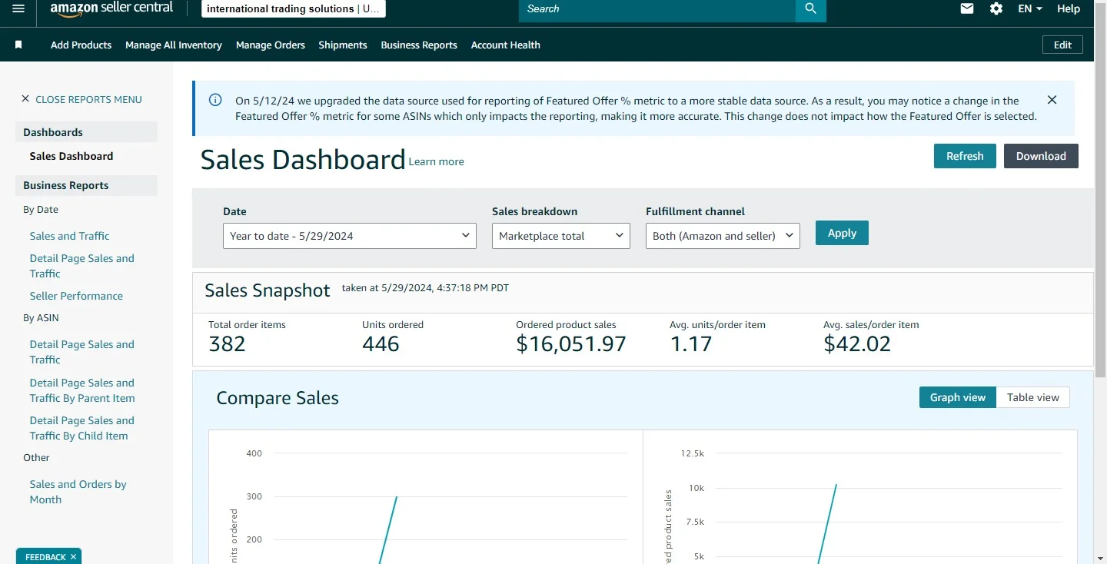Open the Seller Performance report
1107x564 pixels.
76,296
